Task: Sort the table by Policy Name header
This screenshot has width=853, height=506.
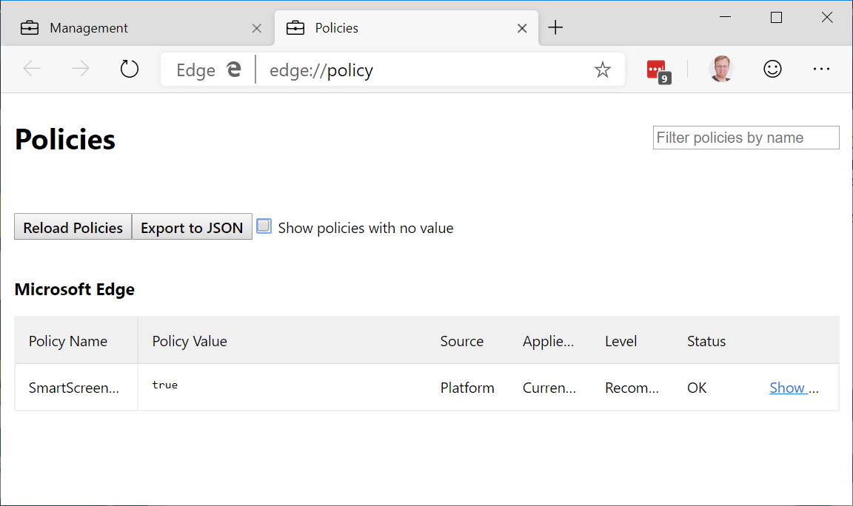Action: [67, 341]
